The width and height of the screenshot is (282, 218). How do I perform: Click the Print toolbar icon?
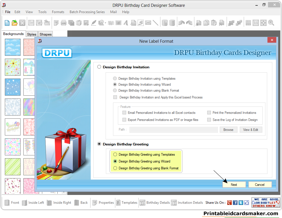[x=63, y=23]
